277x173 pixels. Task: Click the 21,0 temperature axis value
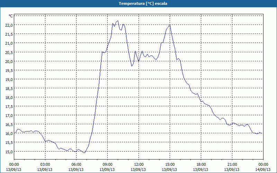click(x=9, y=43)
